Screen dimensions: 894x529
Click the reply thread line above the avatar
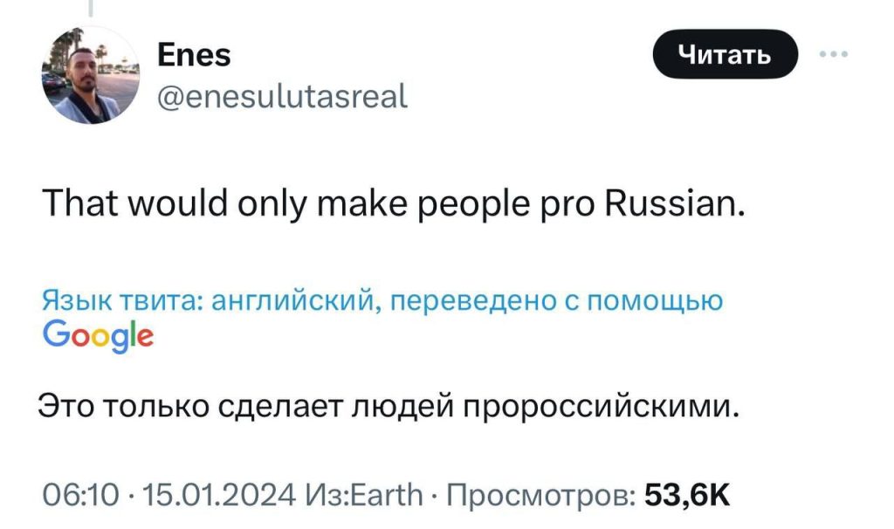[x=91, y=9]
